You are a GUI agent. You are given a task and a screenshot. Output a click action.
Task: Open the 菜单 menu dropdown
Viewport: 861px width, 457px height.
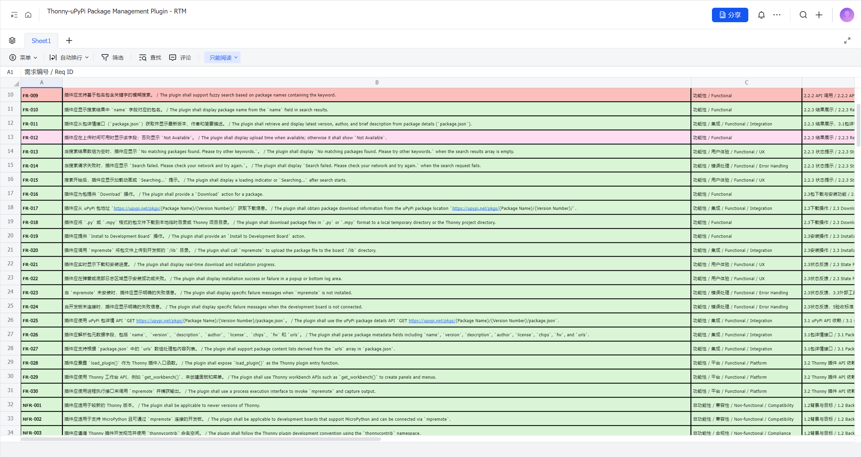coord(23,58)
